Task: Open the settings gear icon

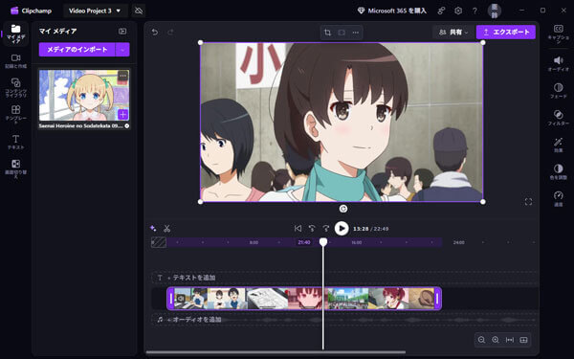Action: 458,11
